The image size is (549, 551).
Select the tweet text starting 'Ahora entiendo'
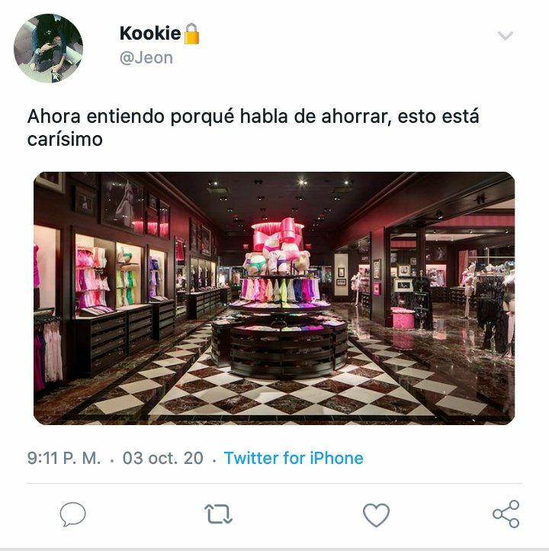(x=252, y=127)
